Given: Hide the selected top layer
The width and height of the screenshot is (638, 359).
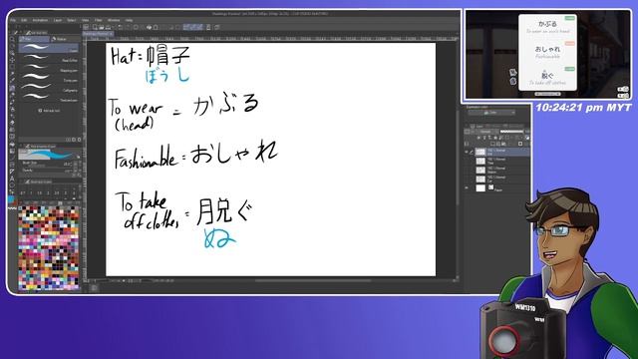Looking at the screenshot, I should point(467,152).
